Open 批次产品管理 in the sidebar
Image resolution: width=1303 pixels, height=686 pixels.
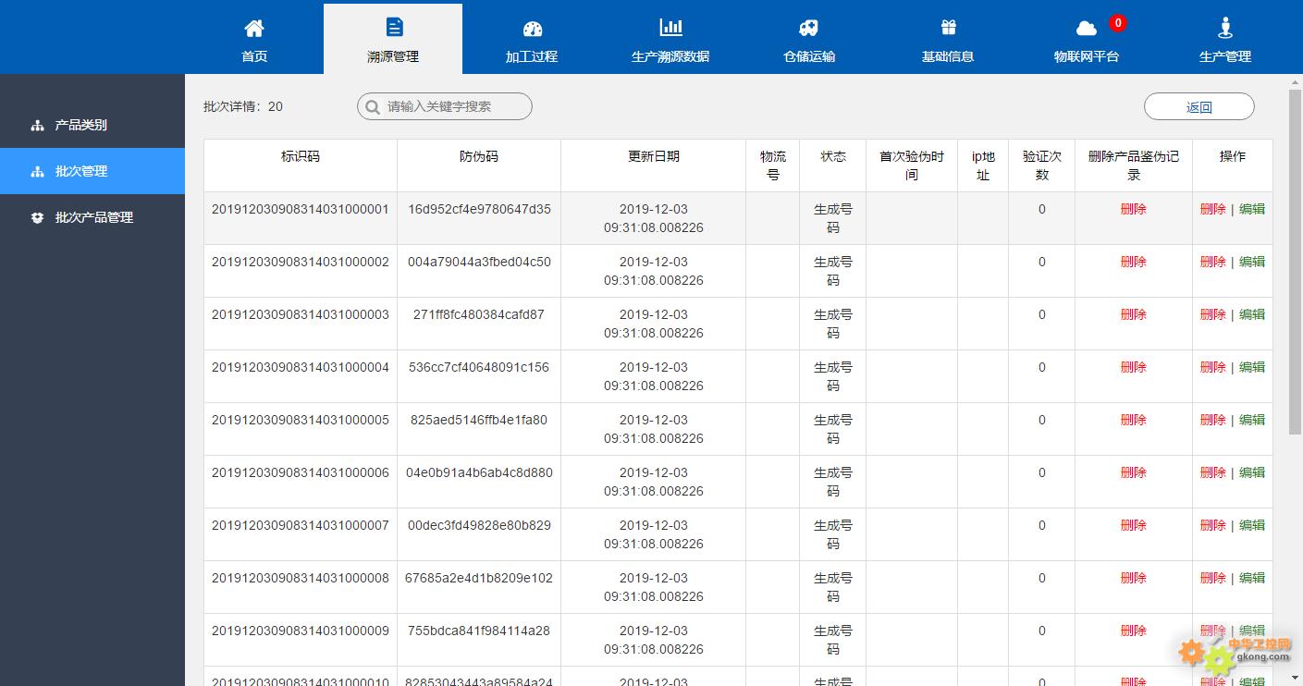click(x=92, y=217)
